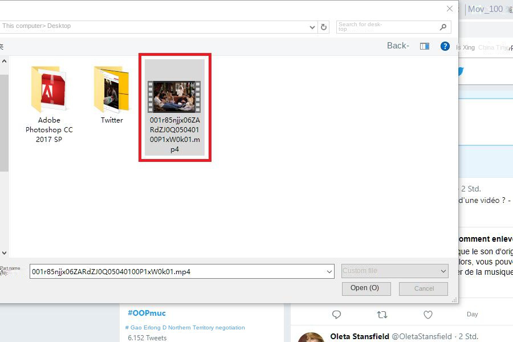Open Oleta Stansfield's profile name
This screenshot has width=513, height=342.
[360, 336]
